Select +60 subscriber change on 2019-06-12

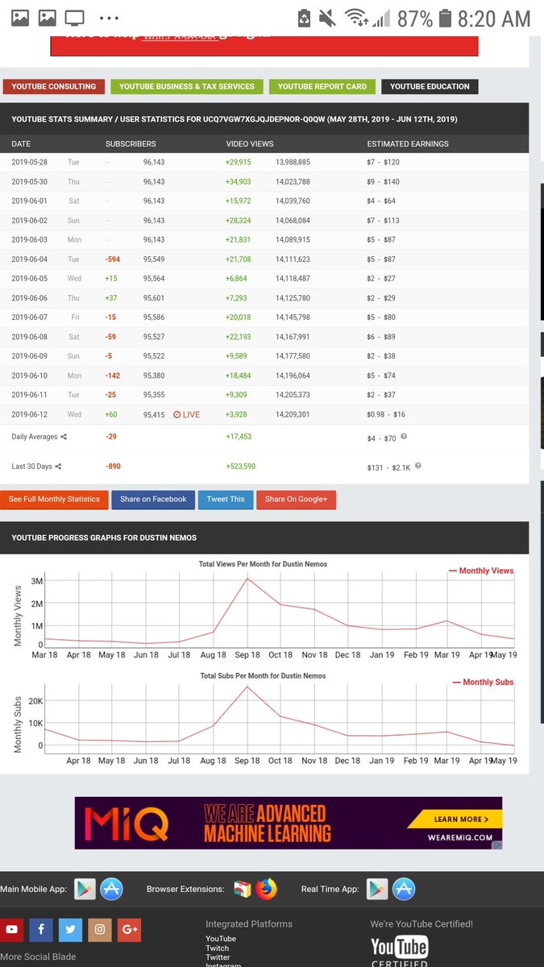111,414
